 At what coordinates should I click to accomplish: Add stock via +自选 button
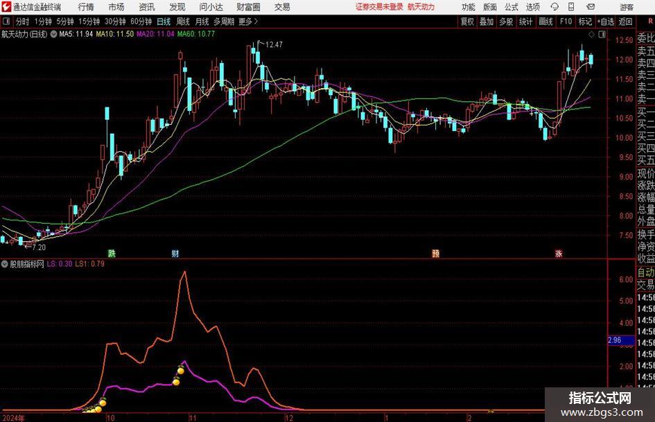(605, 21)
